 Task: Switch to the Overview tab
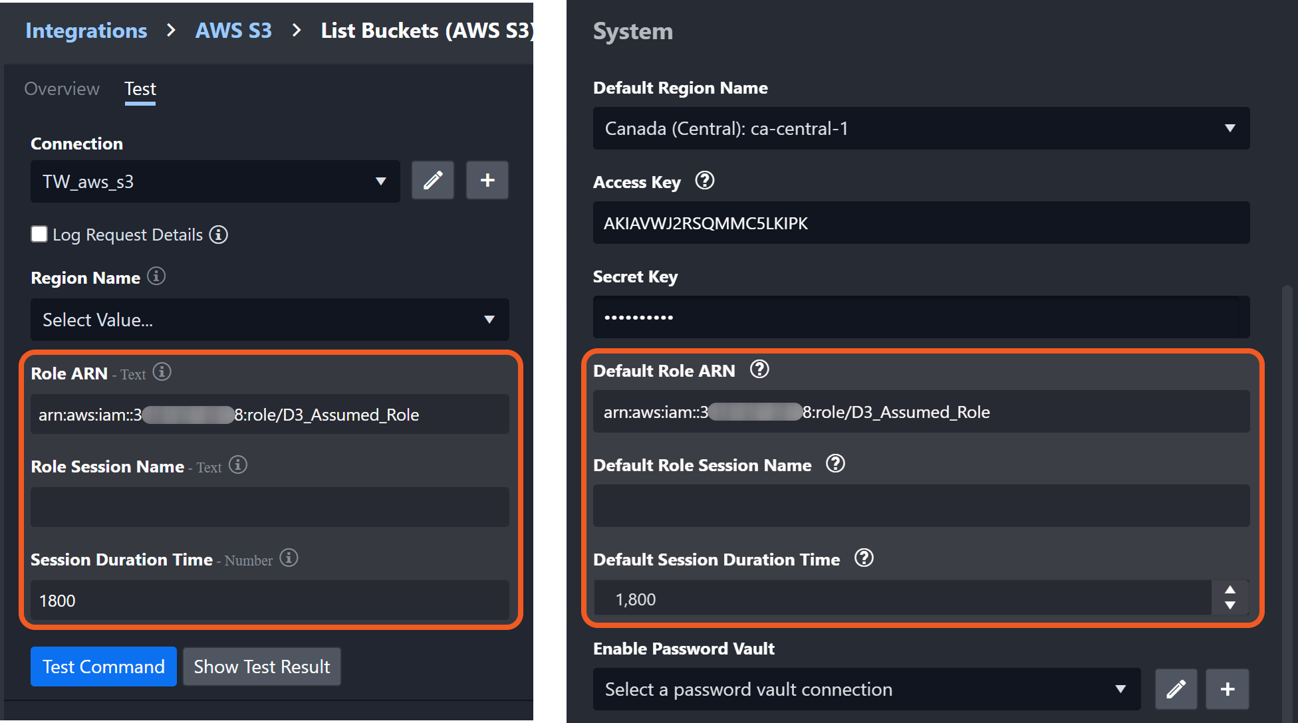(x=62, y=88)
